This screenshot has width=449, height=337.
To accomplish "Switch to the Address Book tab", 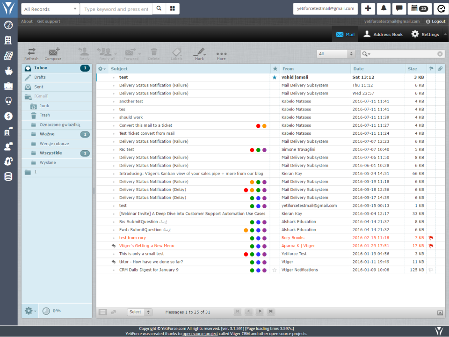I will pyautogui.click(x=383, y=34).
